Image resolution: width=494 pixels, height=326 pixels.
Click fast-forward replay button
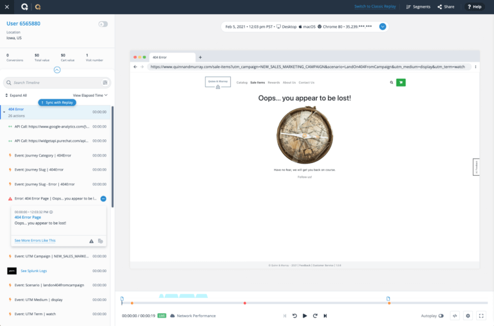[315, 316]
